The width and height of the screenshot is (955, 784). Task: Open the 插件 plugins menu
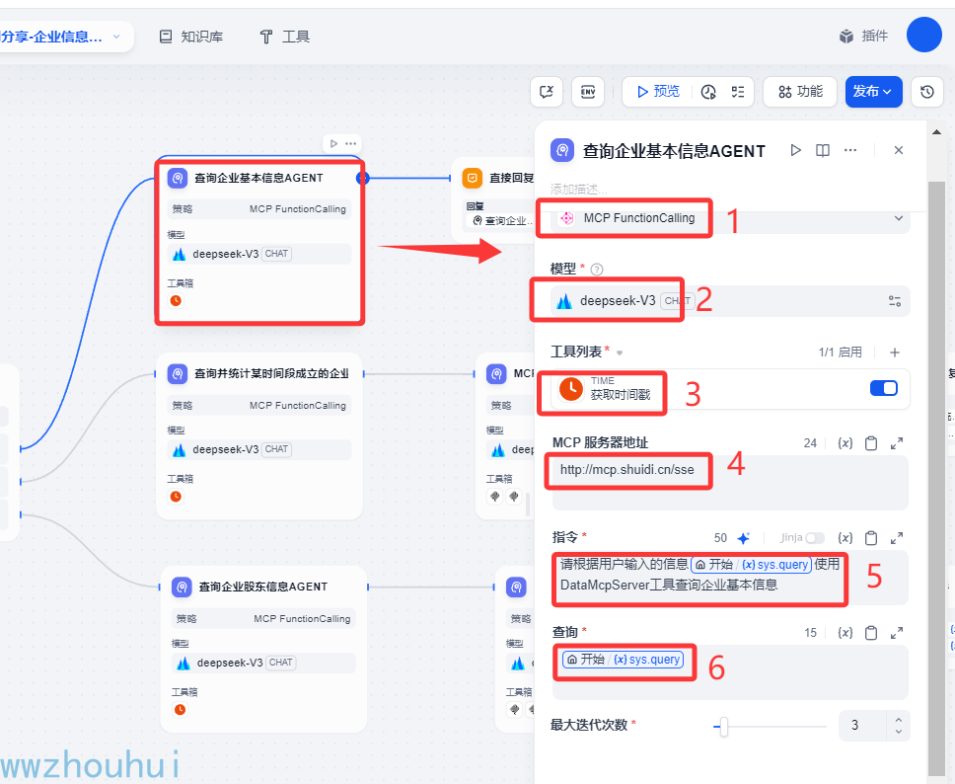(863, 36)
